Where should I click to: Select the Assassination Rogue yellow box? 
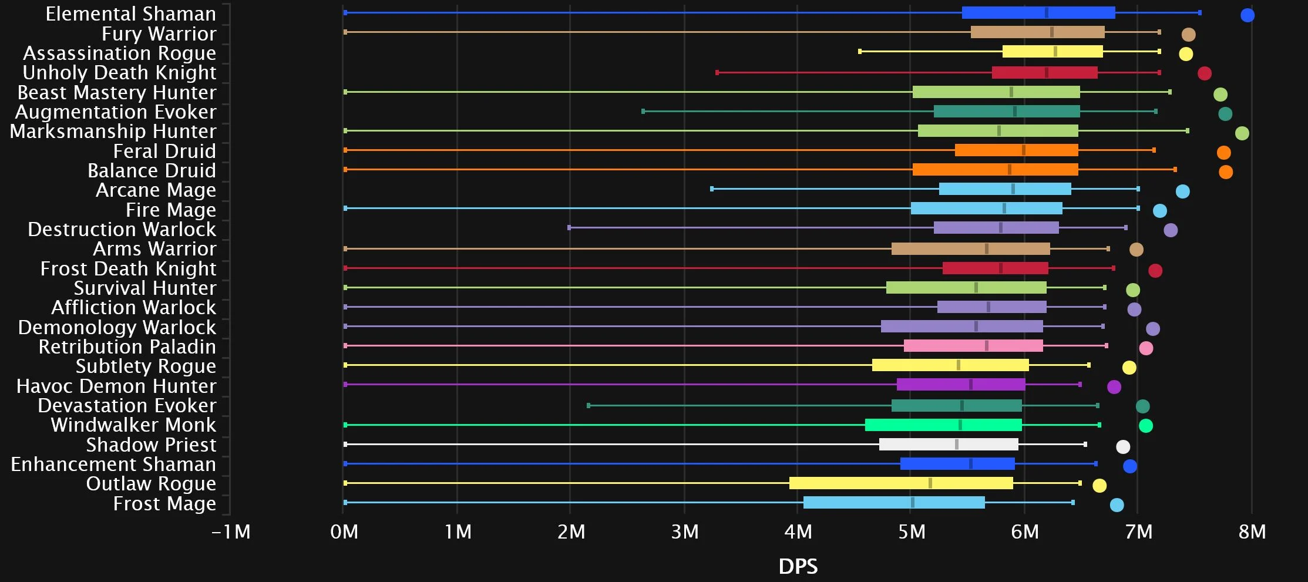pos(1052,52)
